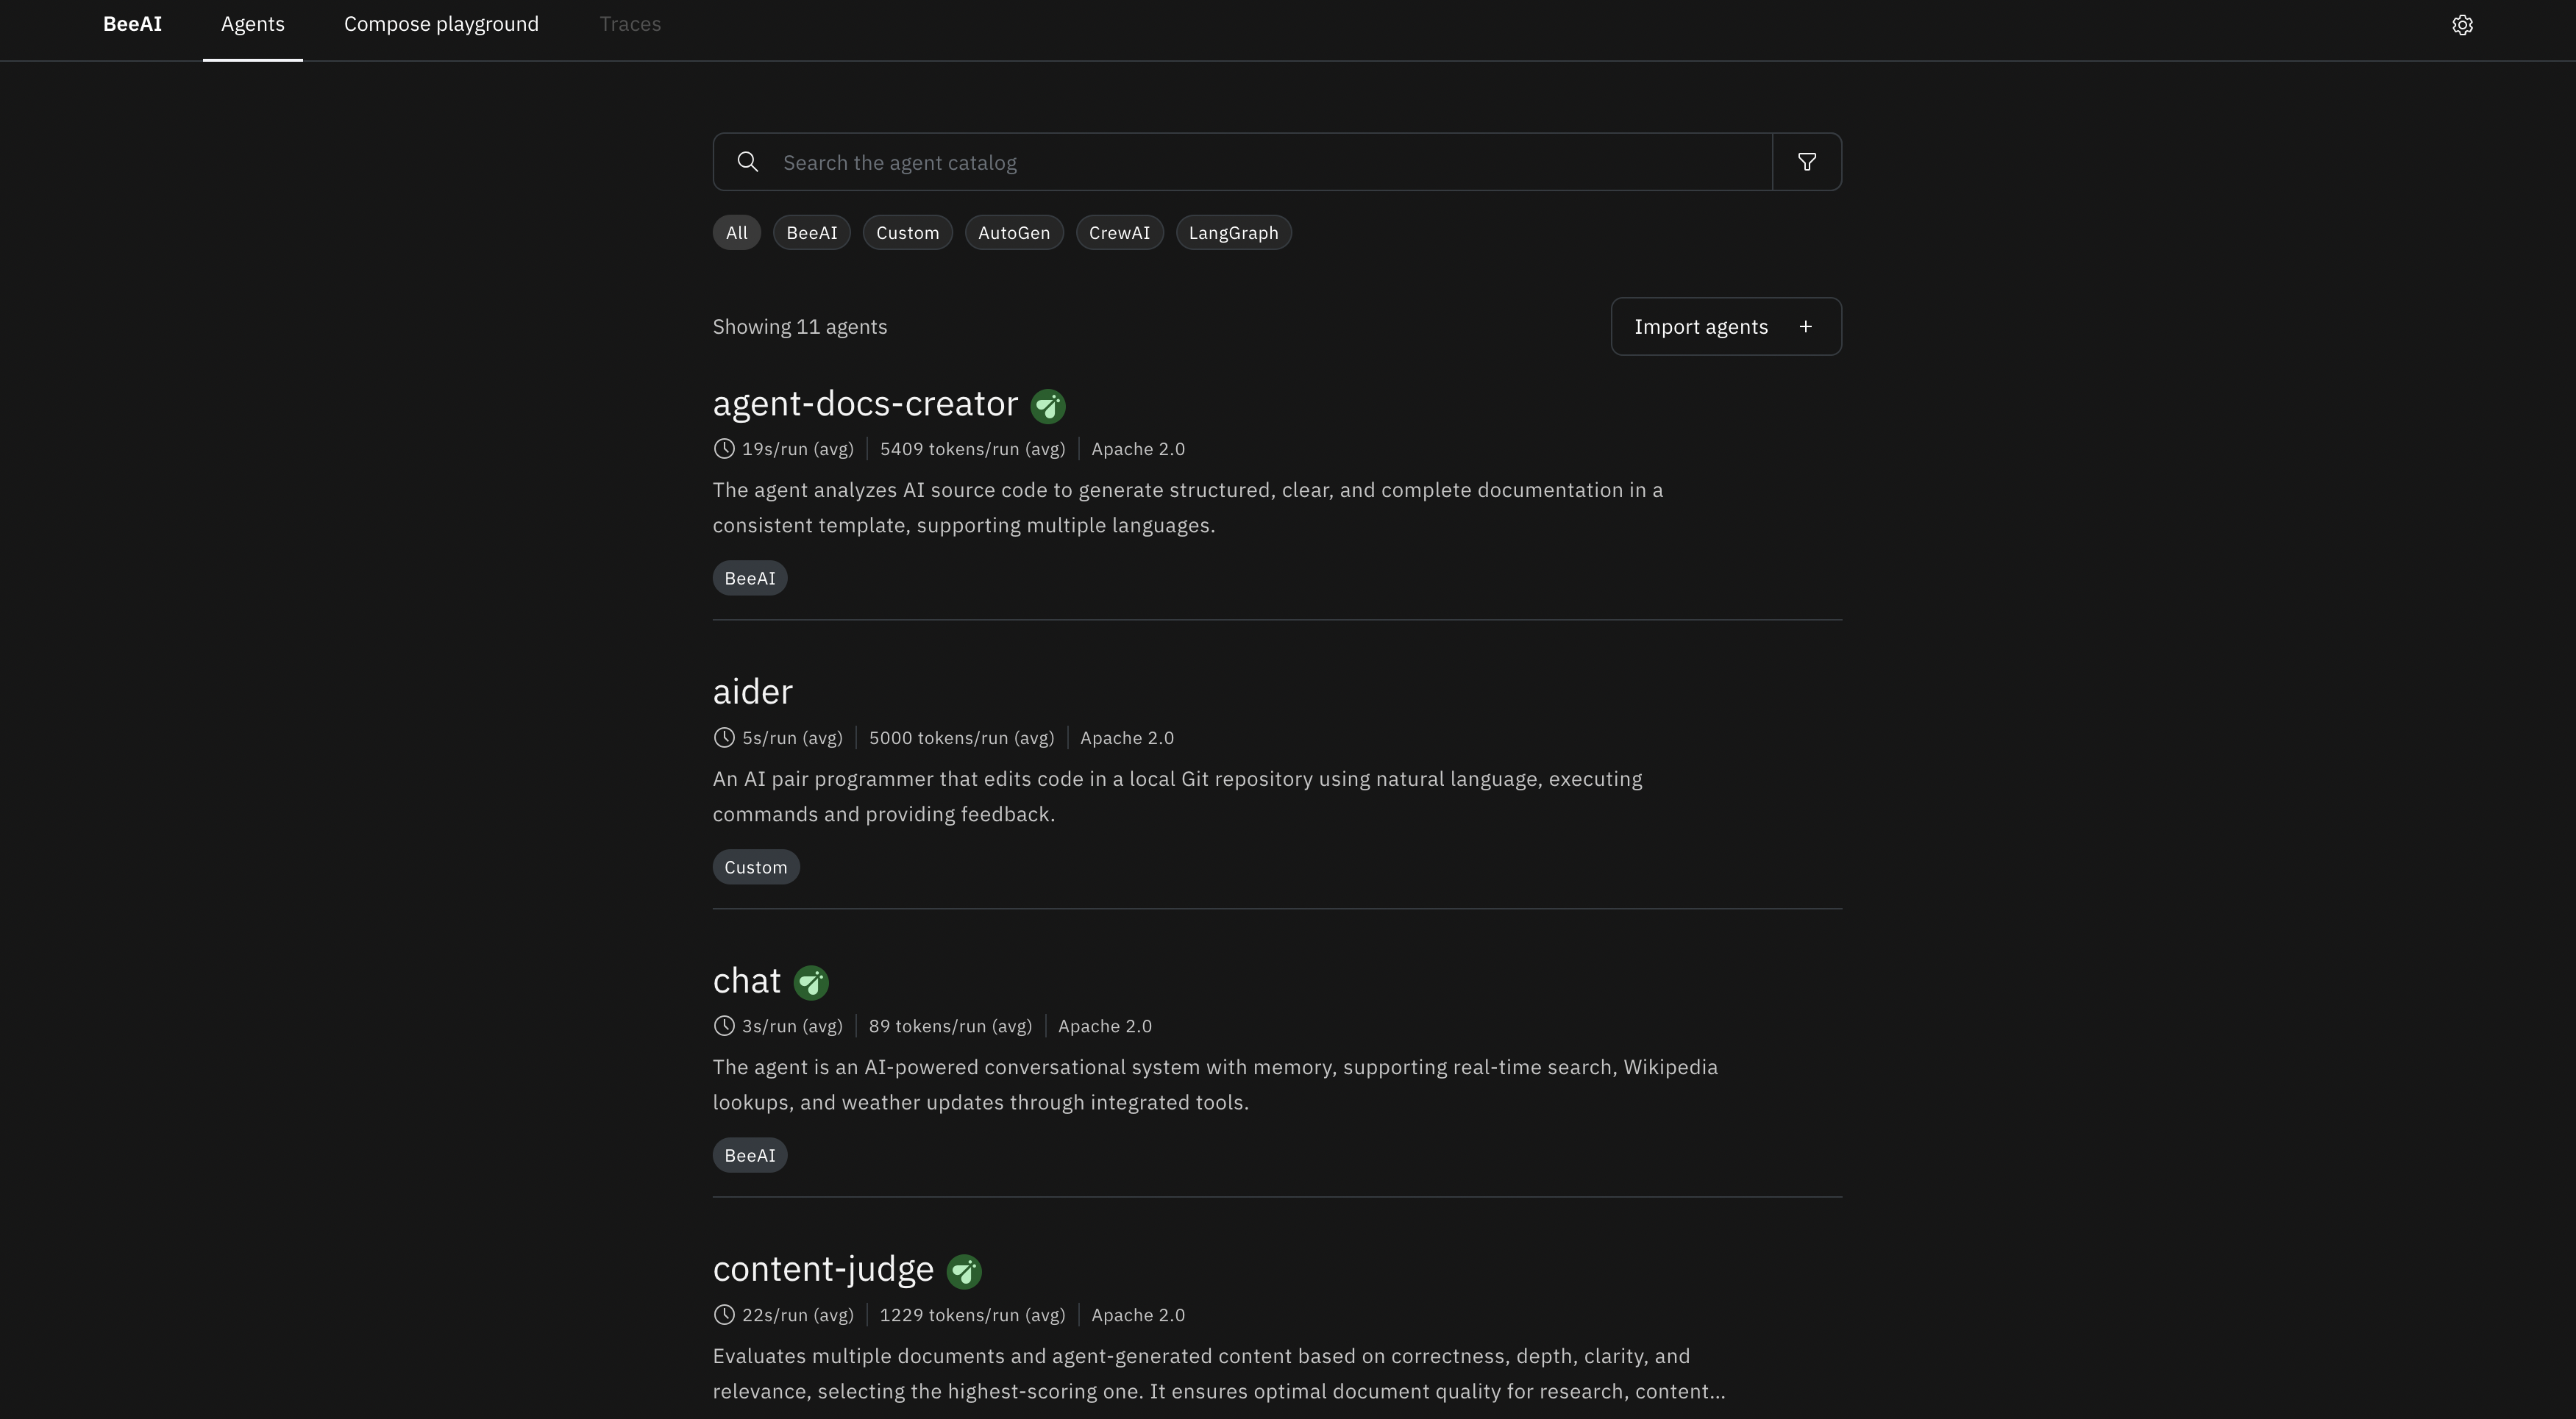This screenshot has height=1419, width=2576.
Task: Toggle the BeeAI framework filter chip
Action: tap(811, 233)
